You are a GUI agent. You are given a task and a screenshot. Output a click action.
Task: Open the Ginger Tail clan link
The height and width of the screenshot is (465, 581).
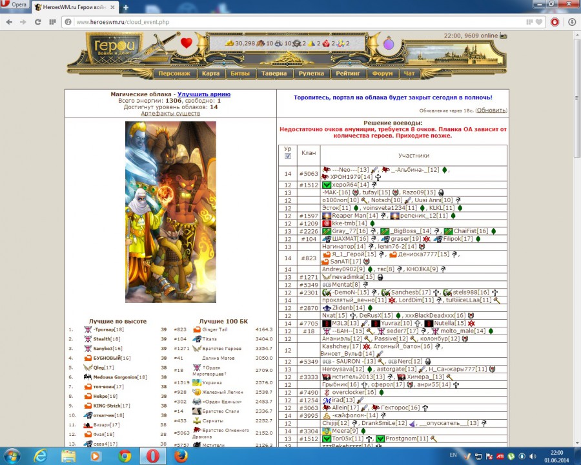point(215,329)
